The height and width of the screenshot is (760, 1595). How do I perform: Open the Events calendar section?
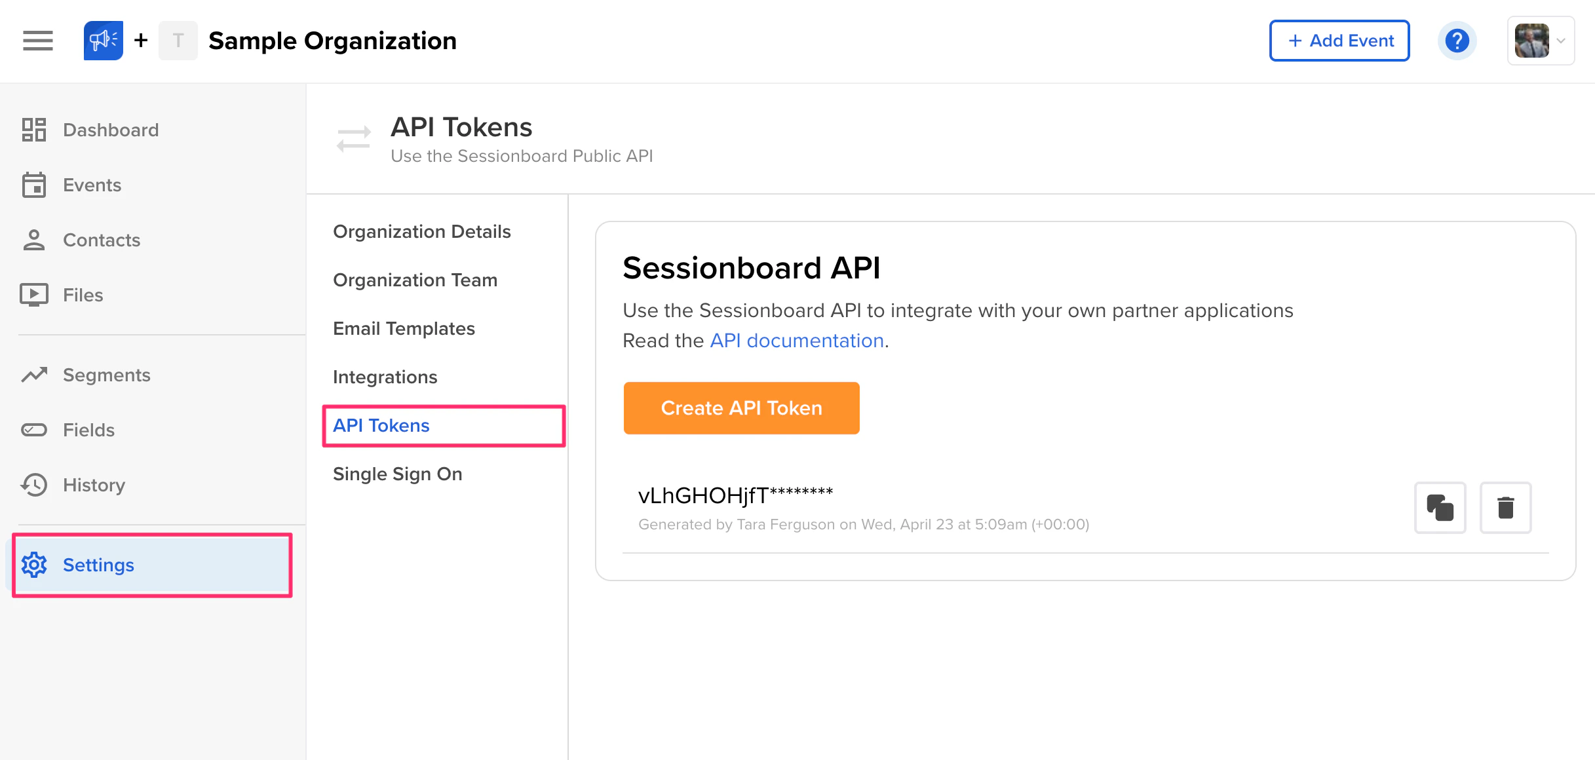pyautogui.click(x=92, y=185)
